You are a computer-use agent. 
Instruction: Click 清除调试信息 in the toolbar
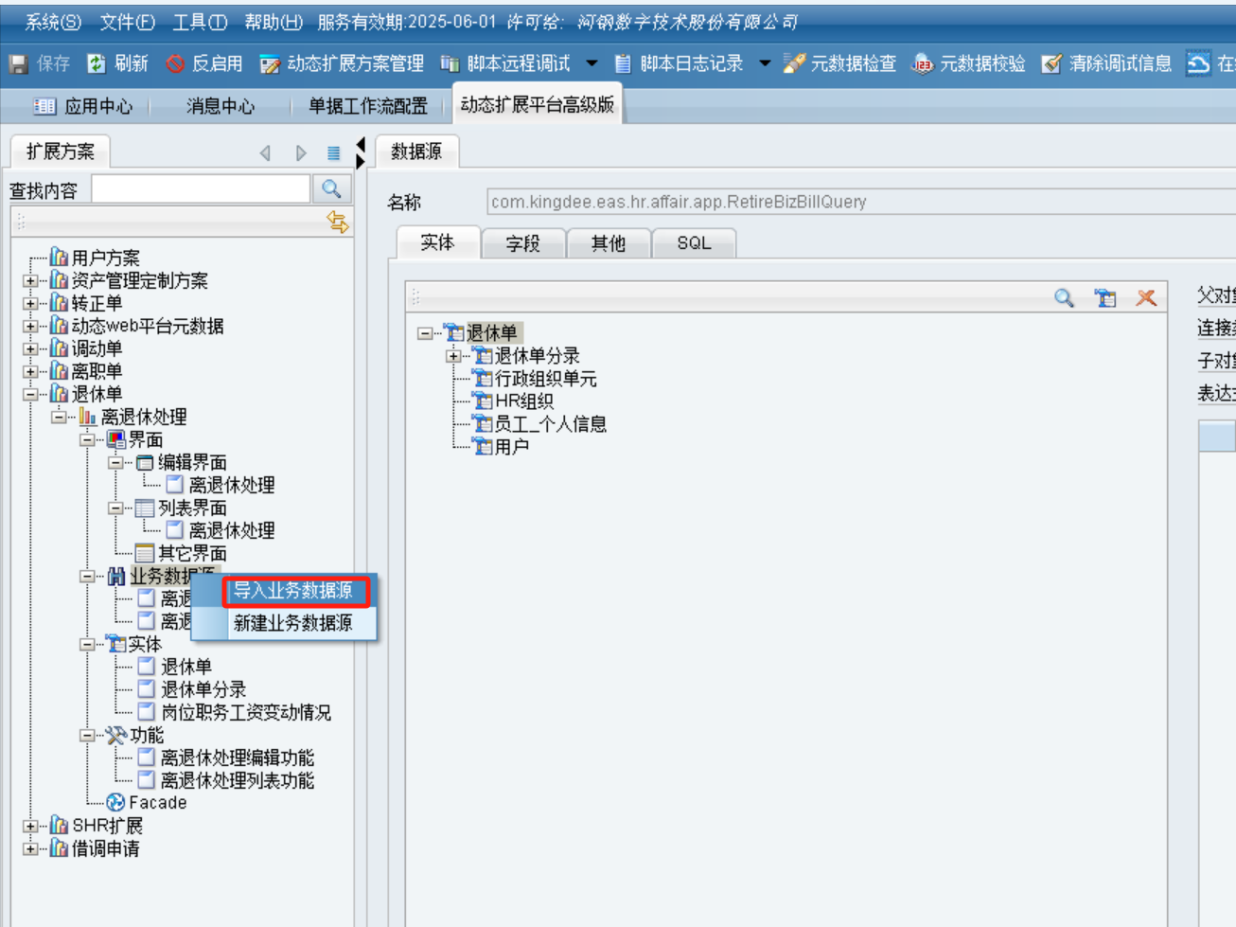tap(1106, 63)
